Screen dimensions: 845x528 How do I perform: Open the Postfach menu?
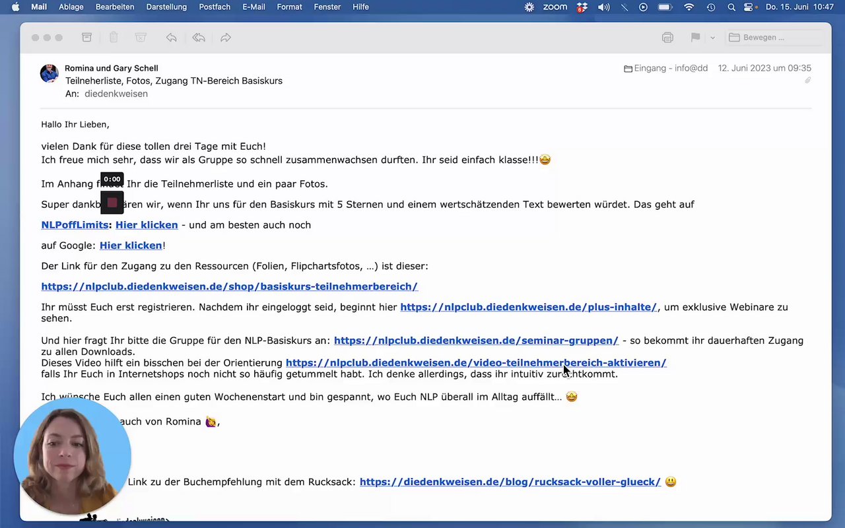click(215, 7)
